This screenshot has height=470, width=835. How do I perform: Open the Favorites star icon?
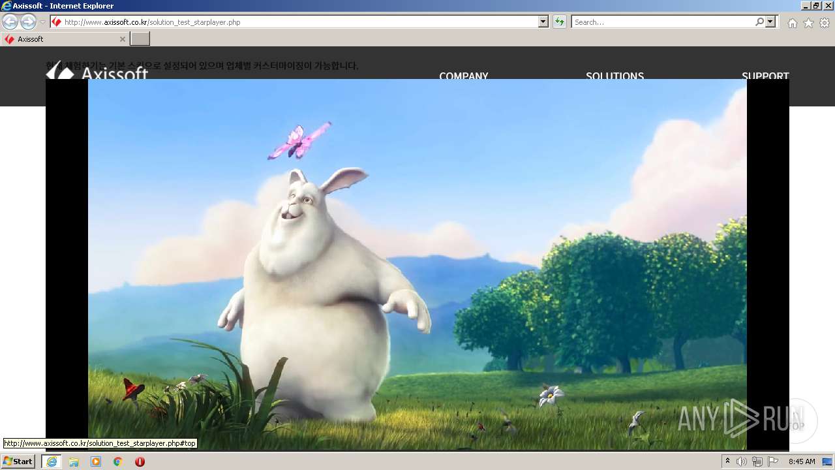[808, 23]
